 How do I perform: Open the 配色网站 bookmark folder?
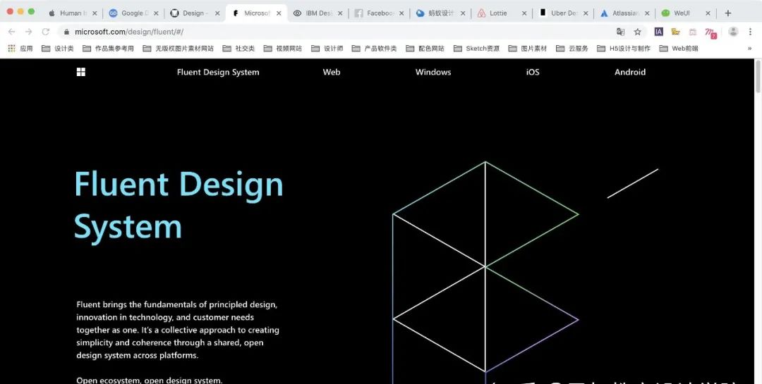425,49
